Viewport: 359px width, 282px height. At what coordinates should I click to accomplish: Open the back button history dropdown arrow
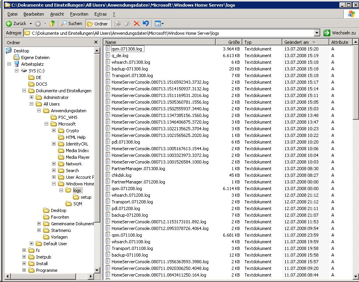(31, 23)
